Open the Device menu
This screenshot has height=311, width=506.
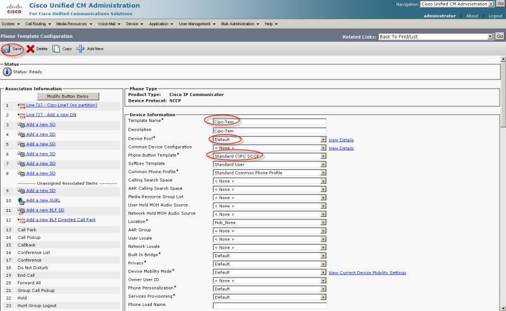point(135,24)
